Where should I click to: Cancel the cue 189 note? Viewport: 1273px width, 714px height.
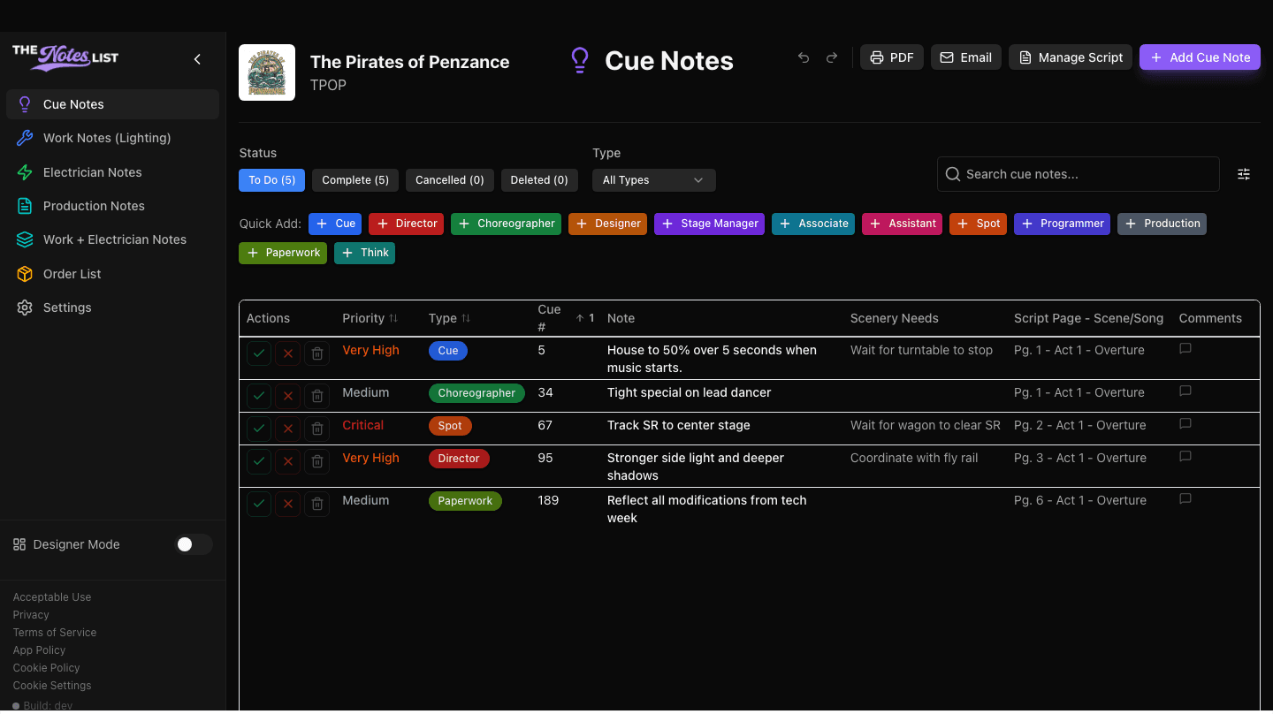click(x=288, y=504)
